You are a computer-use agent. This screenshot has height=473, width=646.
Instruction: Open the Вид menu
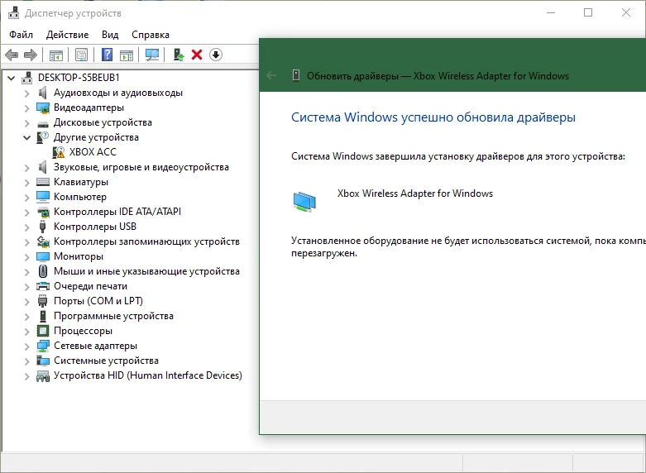(110, 35)
